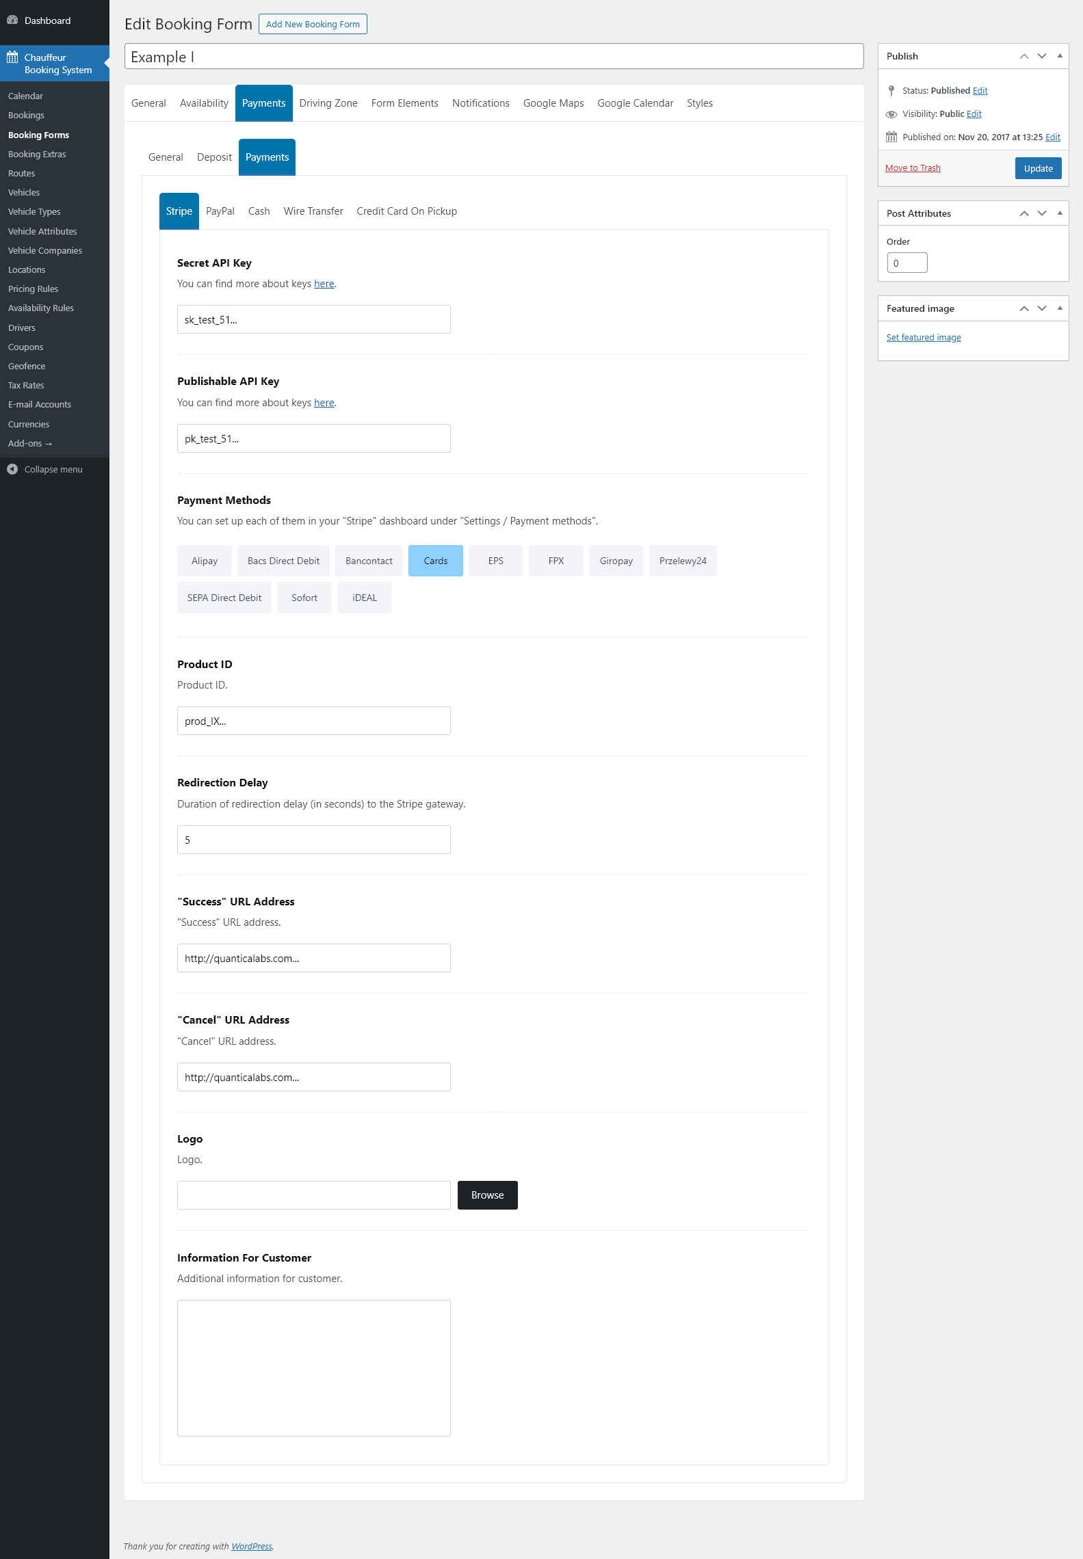
Task: Move the Publish panel up
Action: 1024,56
